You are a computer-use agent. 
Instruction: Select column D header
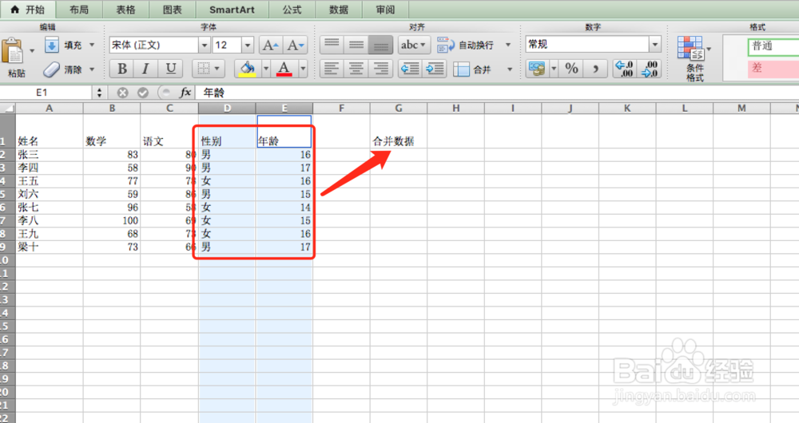point(227,108)
